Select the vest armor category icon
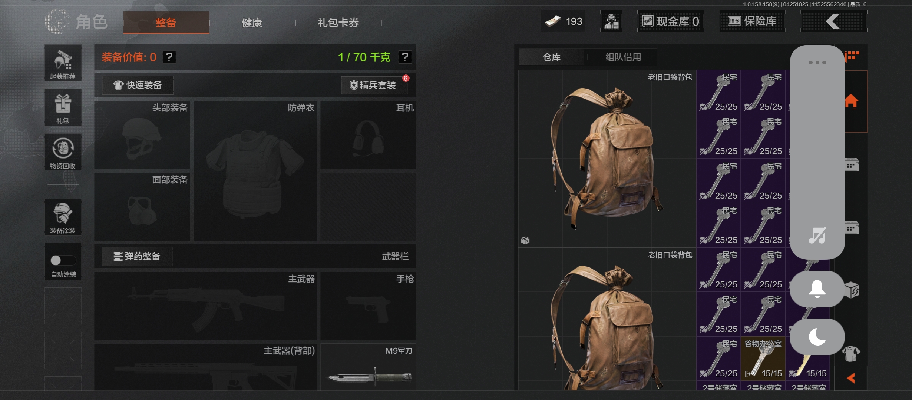912x400 pixels. pyautogui.click(x=851, y=353)
